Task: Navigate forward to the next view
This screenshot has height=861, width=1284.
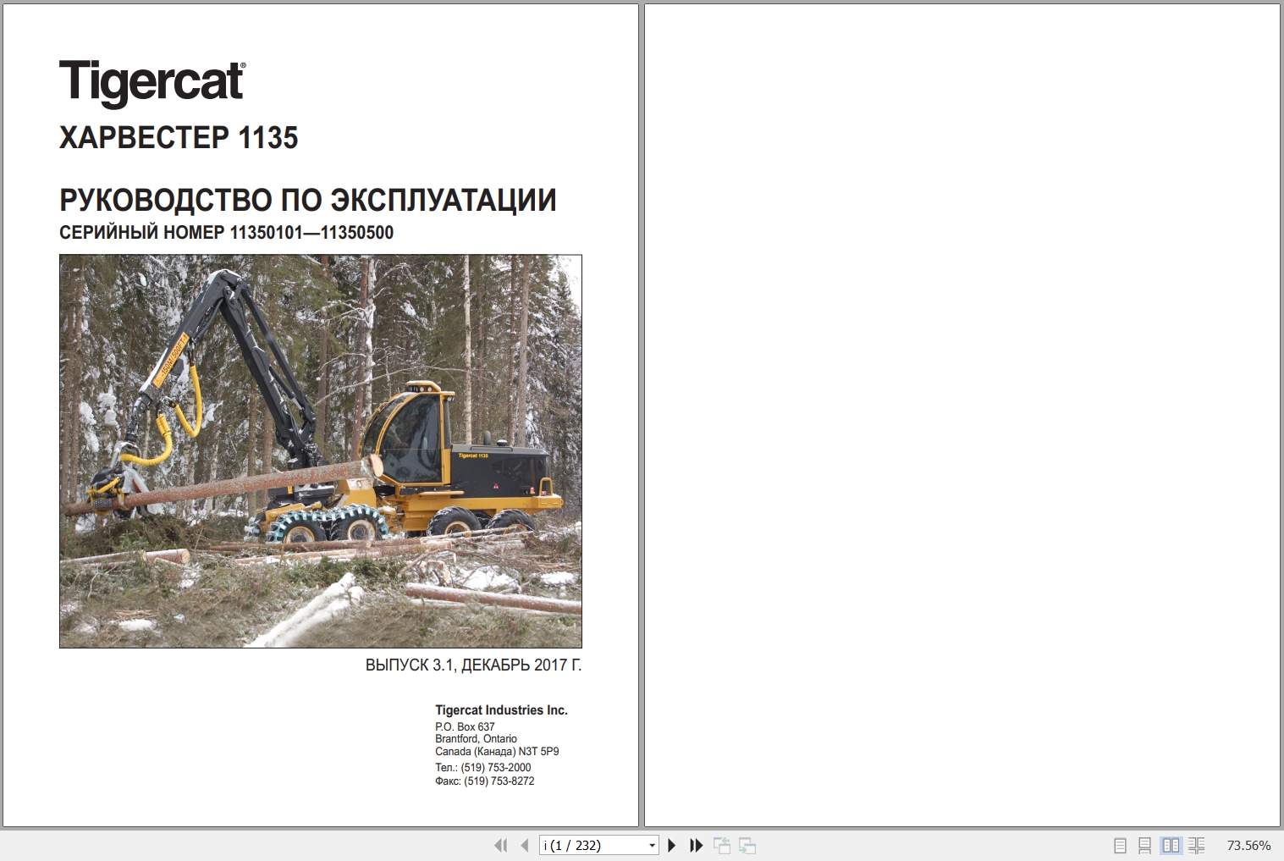Action: tap(748, 845)
